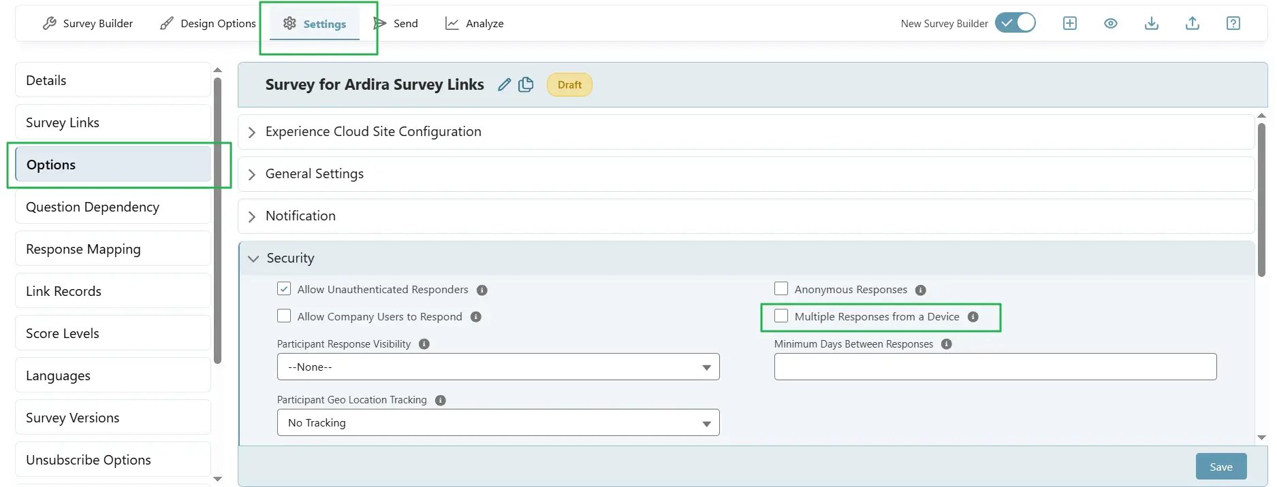Collapse the Security section
Viewport: 1277px width, 487px height.
746,258
